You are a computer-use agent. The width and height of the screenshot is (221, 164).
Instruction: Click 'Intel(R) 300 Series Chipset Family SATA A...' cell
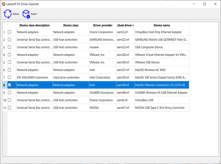coord(162,78)
